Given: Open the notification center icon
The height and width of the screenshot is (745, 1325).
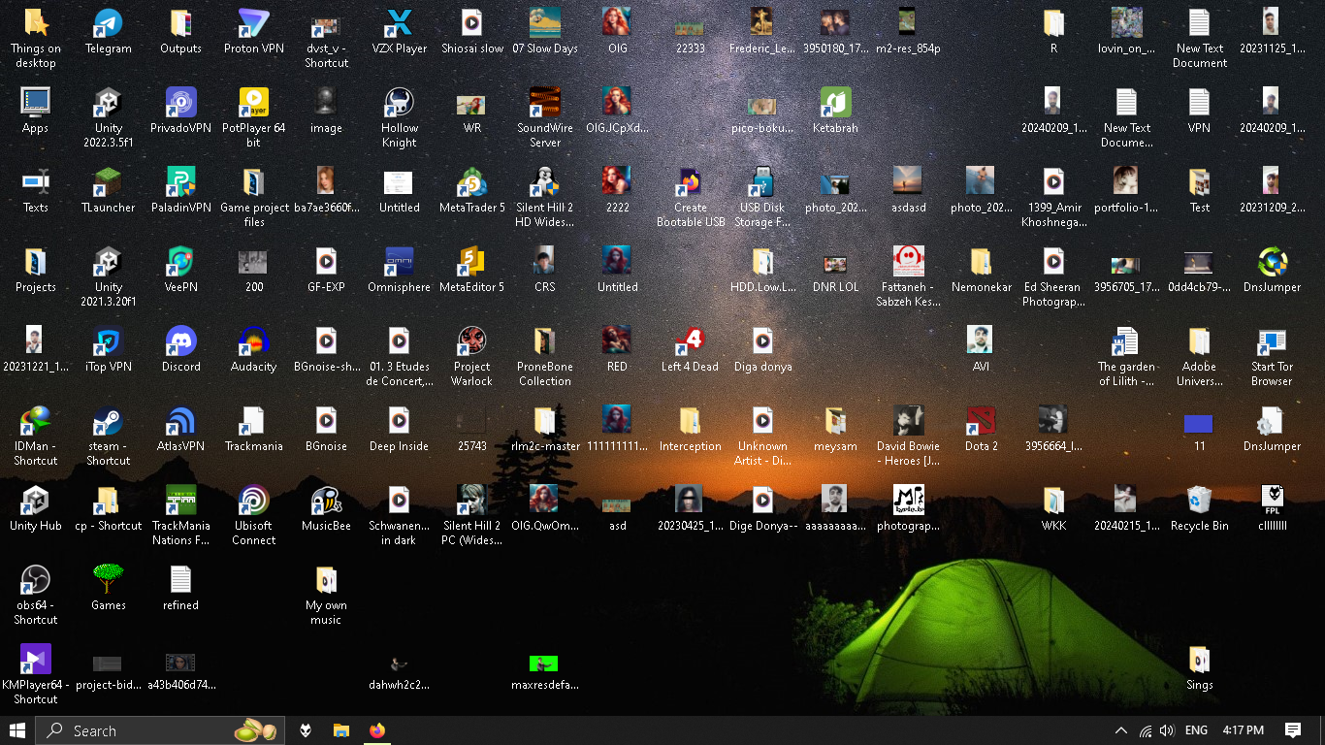Looking at the screenshot, I should (1293, 730).
